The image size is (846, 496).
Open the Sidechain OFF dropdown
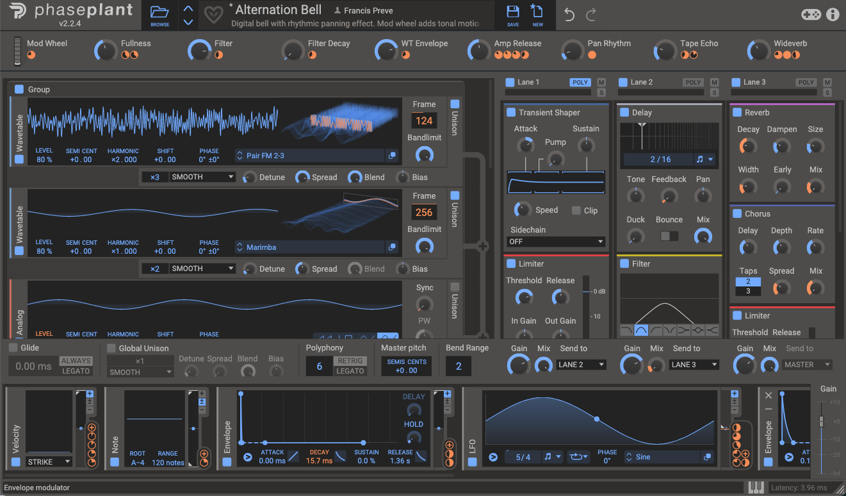556,242
